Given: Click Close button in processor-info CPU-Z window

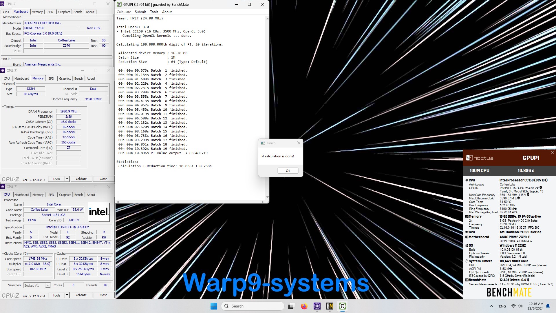Looking at the screenshot, I should (103, 295).
